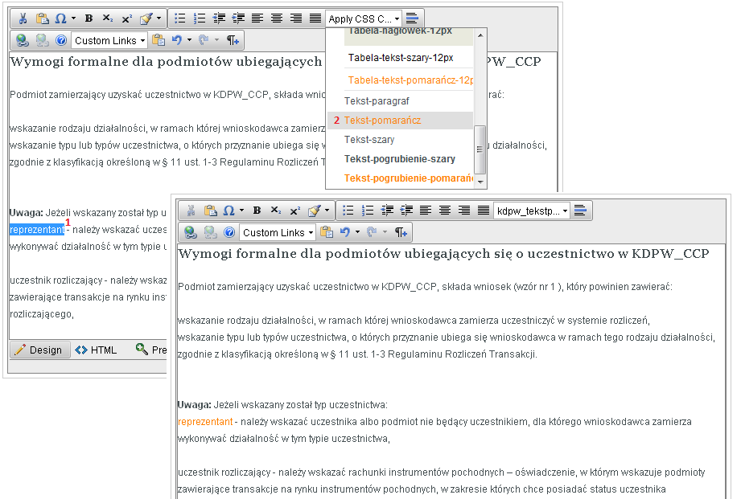Click Redo arrow in back editor
Viewport: 741px width, 499px height.
click(x=204, y=40)
